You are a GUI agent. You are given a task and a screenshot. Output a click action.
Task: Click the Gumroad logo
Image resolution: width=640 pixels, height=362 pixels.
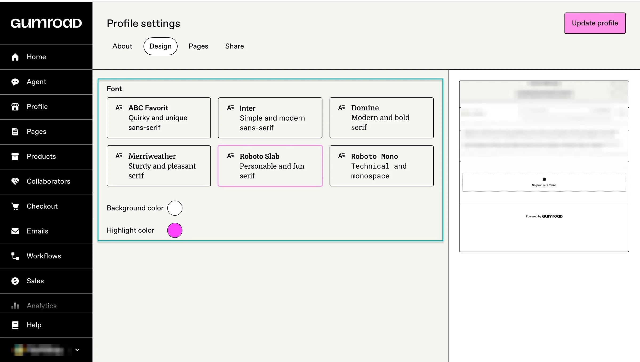pos(46,23)
